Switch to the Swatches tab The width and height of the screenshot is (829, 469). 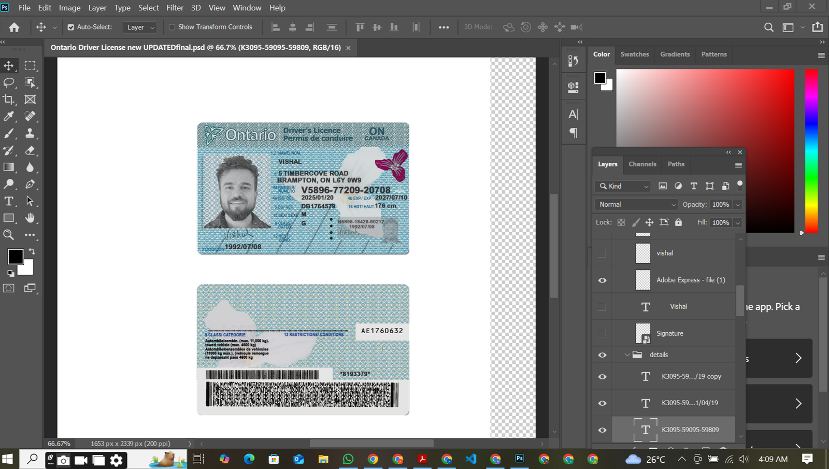click(x=635, y=54)
